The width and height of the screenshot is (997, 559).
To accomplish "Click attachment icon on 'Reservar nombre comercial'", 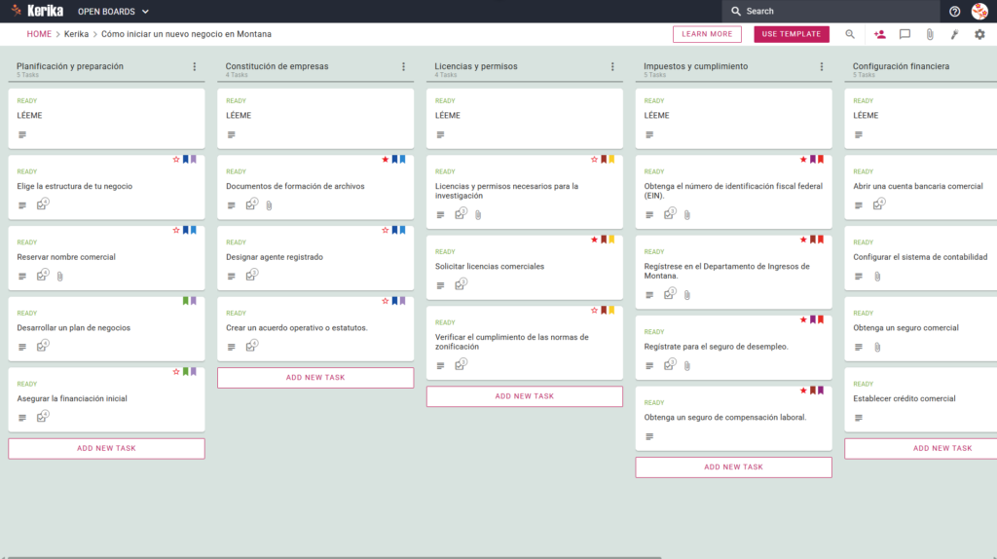I will [x=59, y=276].
